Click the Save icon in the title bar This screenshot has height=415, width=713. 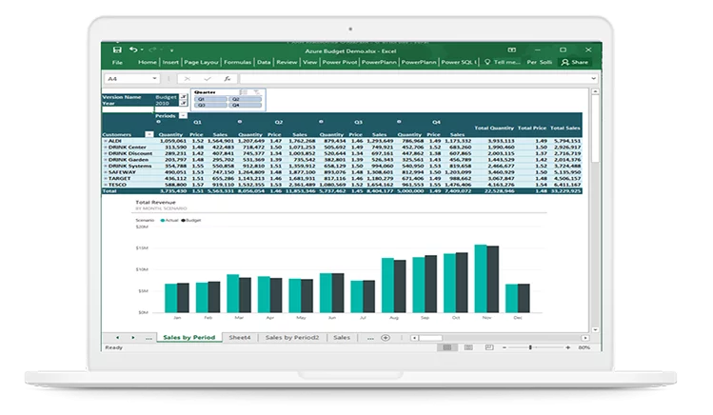click(x=117, y=50)
